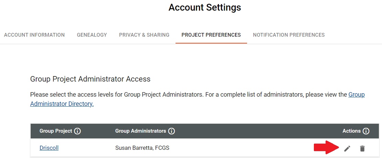Select the Susan Barretta, FCGS administrator entry

coord(142,148)
